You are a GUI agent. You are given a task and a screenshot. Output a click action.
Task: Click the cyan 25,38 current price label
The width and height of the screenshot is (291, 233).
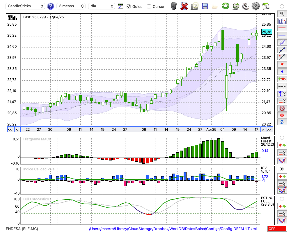tap(267, 32)
